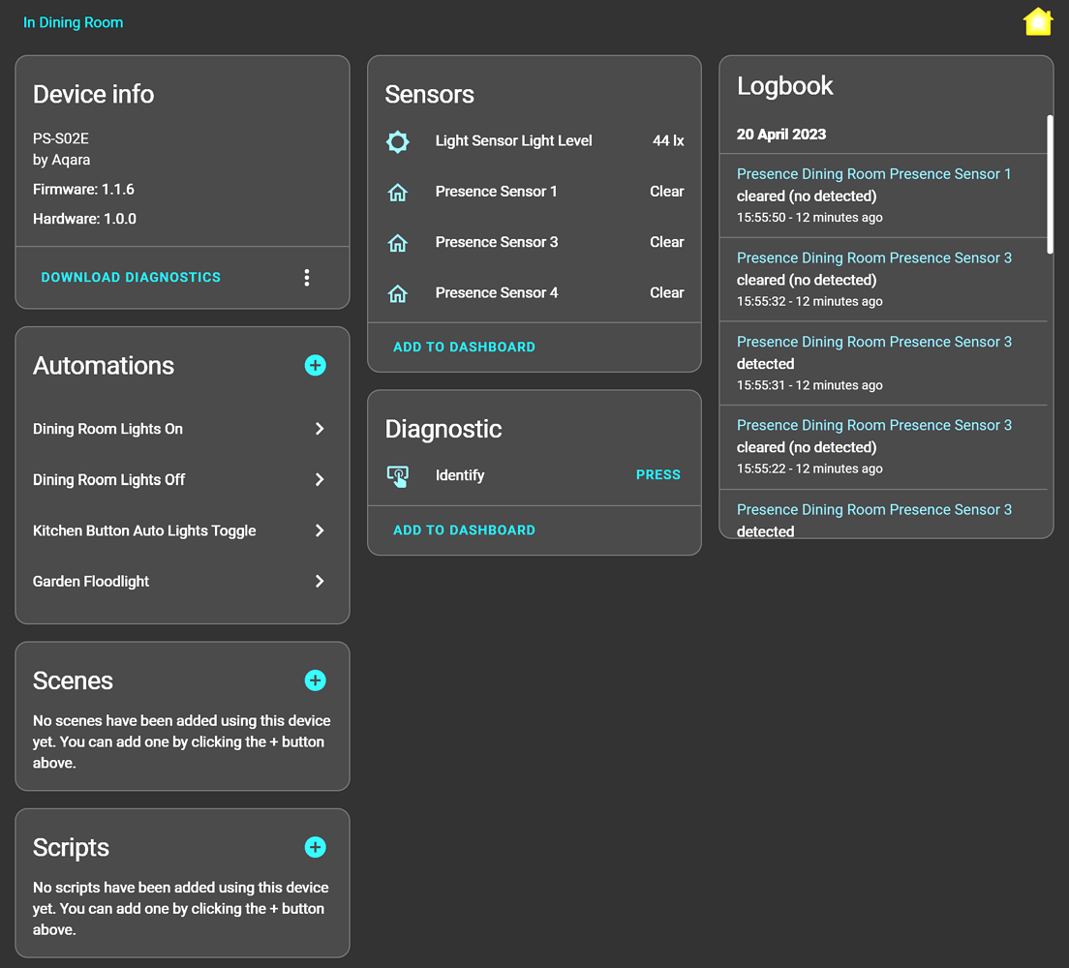
Task: Open Presence Sensor 3 link at 15:55:31
Action: (874, 342)
